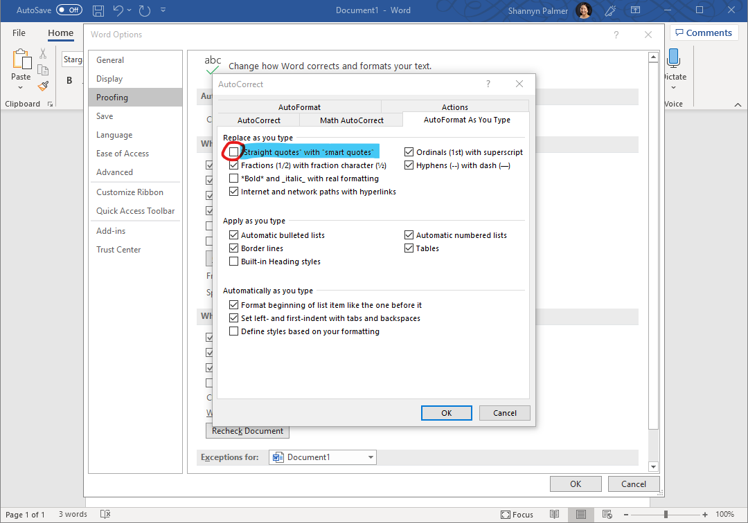Select Add-ins category
The width and height of the screenshot is (748, 523).
(136, 230)
